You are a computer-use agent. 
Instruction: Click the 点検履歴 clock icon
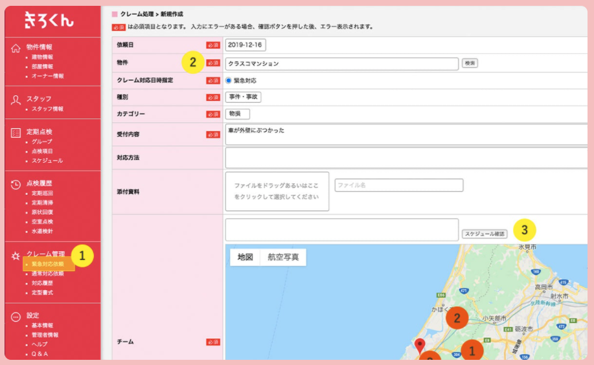click(x=16, y=184)
